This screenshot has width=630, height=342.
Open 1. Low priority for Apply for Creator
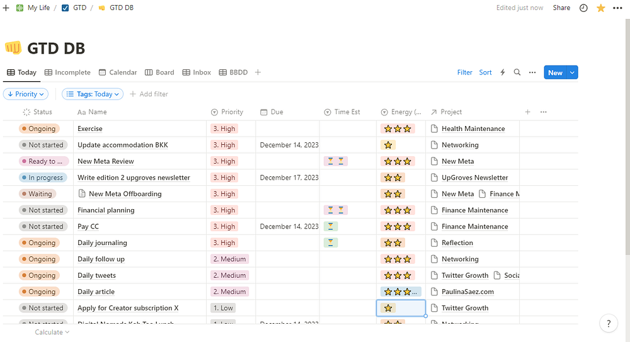point(223,308)
